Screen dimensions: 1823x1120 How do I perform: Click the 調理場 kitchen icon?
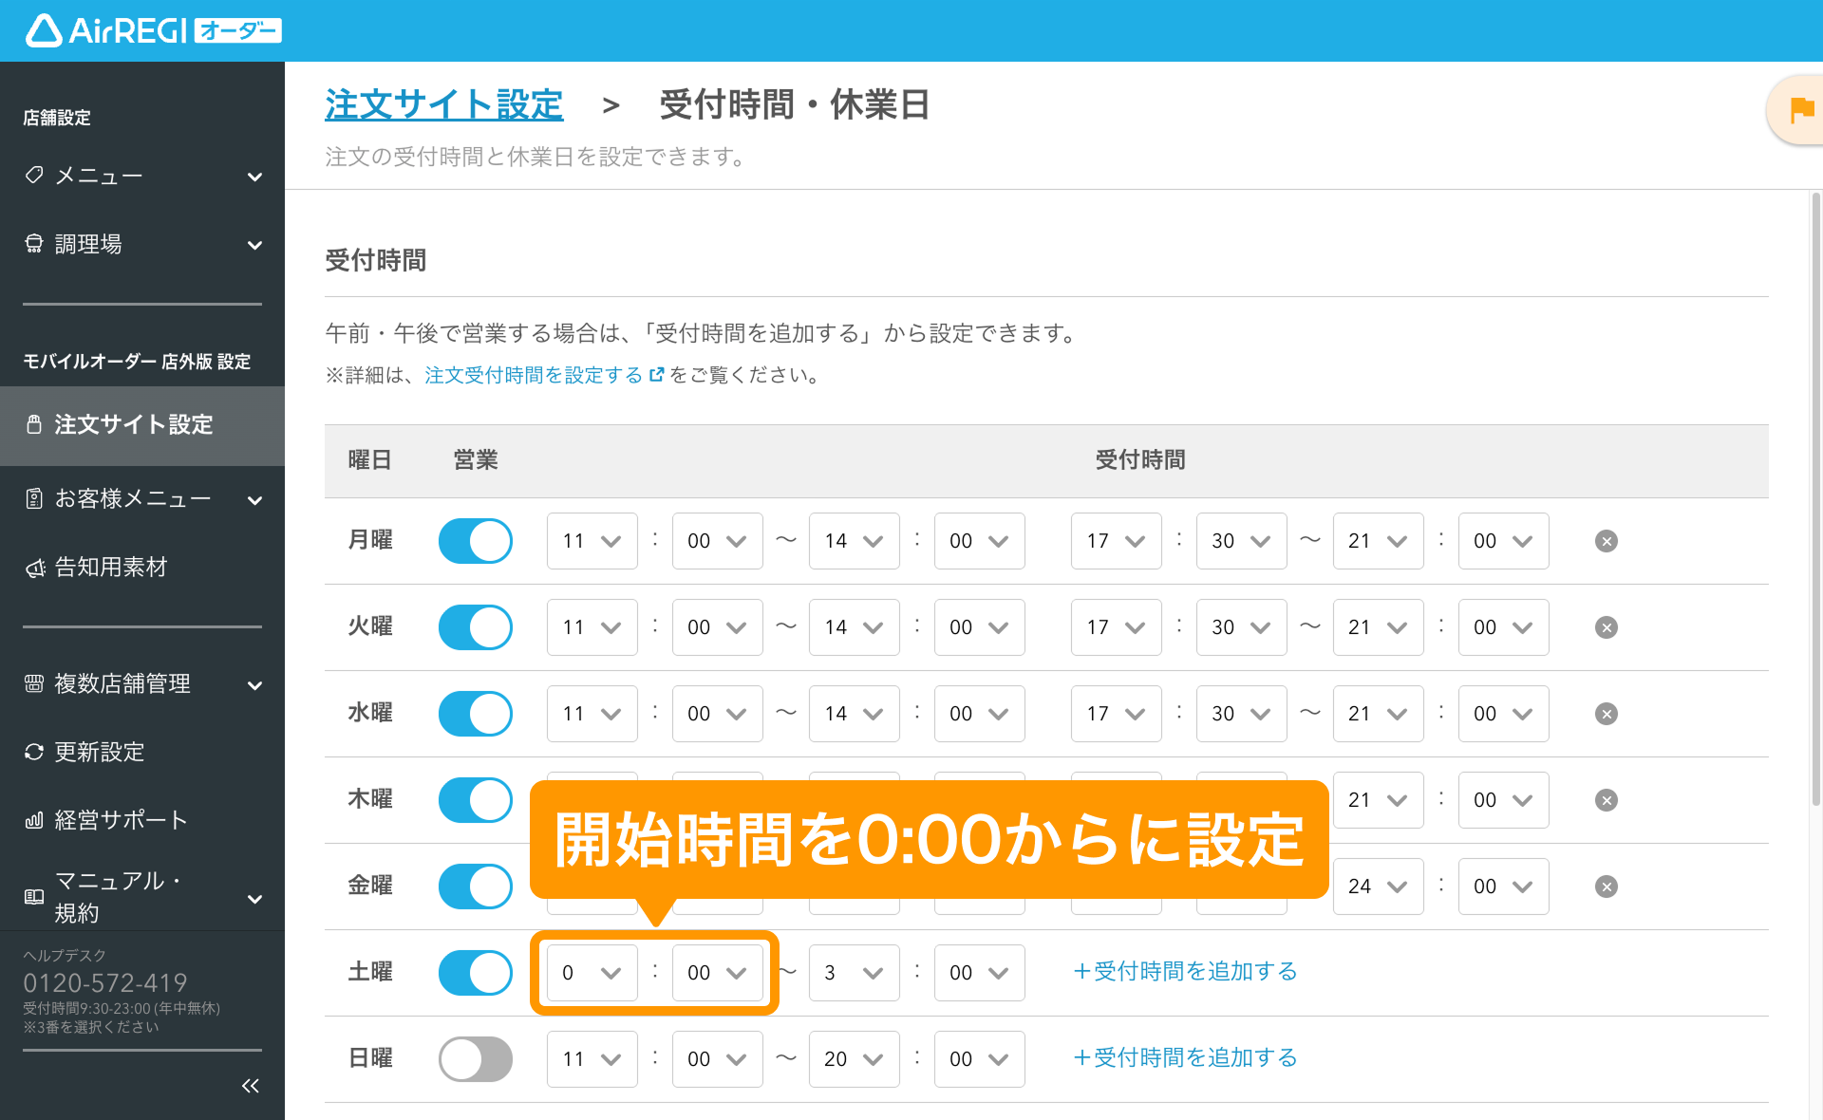pos(34,244)
